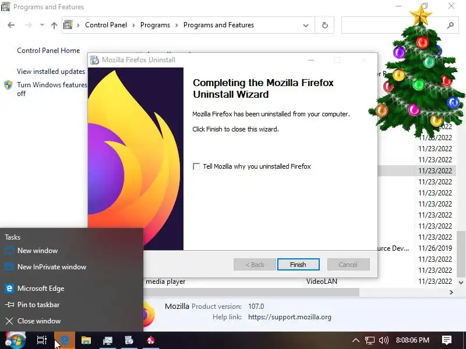Click address bar Control Panel icon
Image resolution: width=466 pixels, height=349 pixels.
[68, 25]
